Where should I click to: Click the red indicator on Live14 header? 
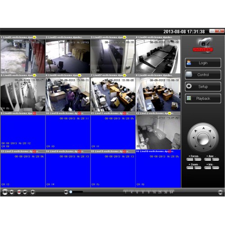tap(79, 151)
